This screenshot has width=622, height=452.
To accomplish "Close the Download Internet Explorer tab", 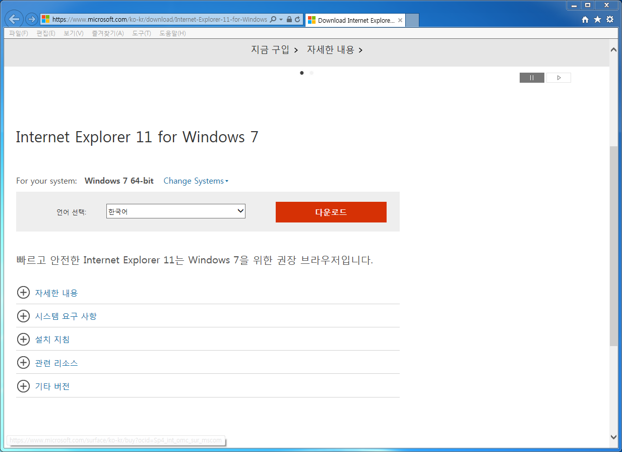I will [x=400, y=21].
